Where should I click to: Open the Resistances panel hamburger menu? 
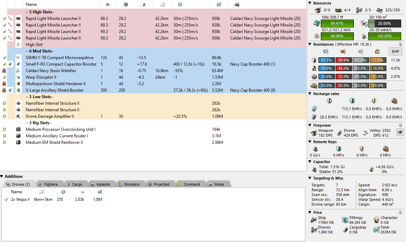pyautogui.click(x=400, y=44)
